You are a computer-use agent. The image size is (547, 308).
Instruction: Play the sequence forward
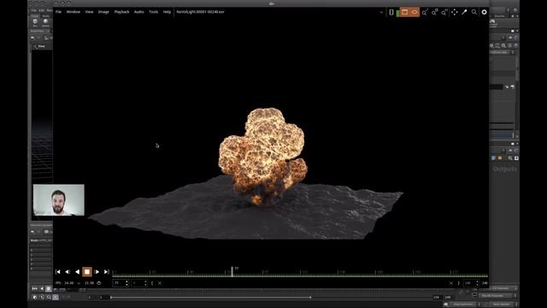[97, 272]
